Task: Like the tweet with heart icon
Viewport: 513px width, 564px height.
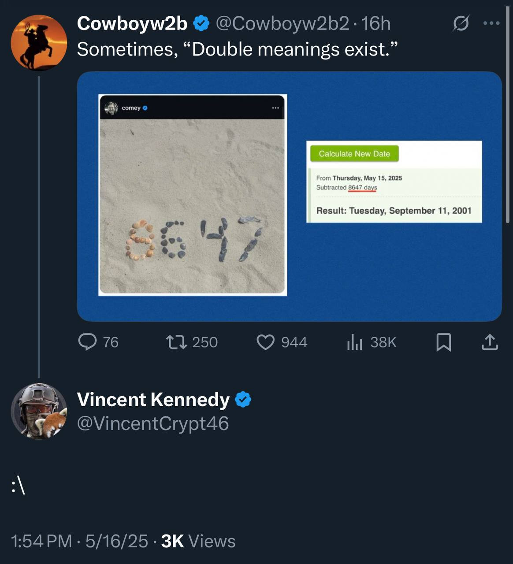Action: point(265,342)
